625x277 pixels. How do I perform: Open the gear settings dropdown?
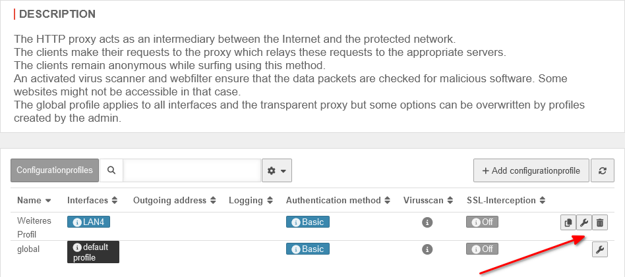[276, 170]
